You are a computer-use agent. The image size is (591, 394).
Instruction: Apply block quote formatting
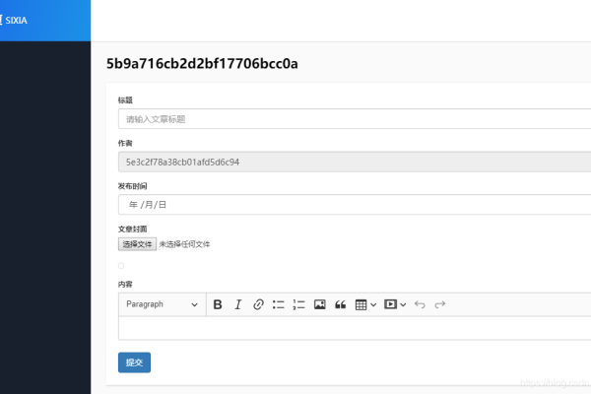(x=341, y=304)
